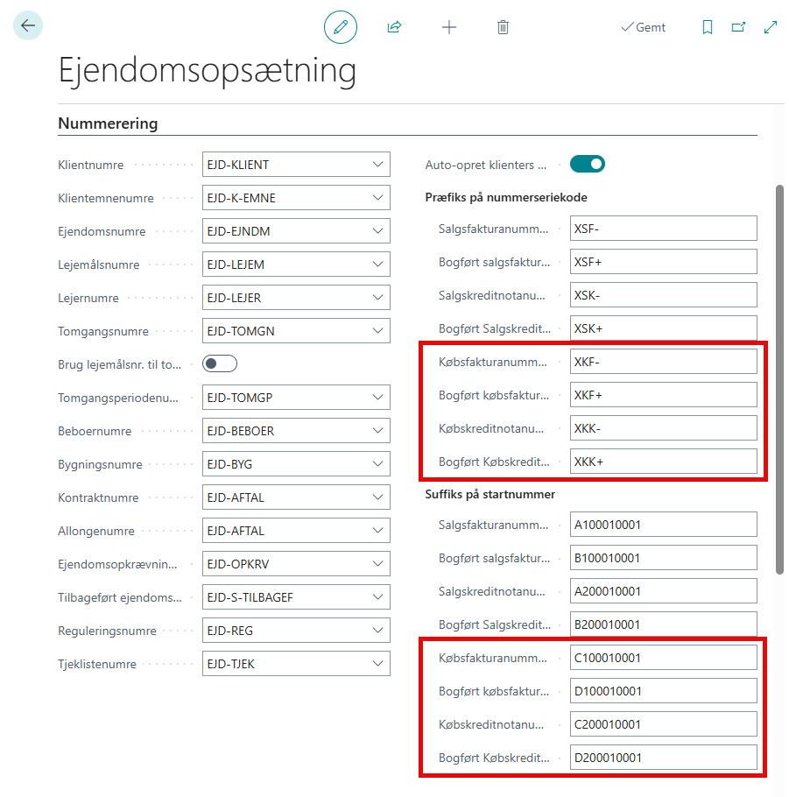Click the A200010001 start number field
The width and height of the screenshot is (789, 797).
tap(664, 591)
